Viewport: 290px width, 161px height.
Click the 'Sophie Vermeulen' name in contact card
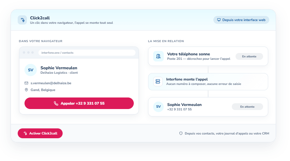click(59, 68)
